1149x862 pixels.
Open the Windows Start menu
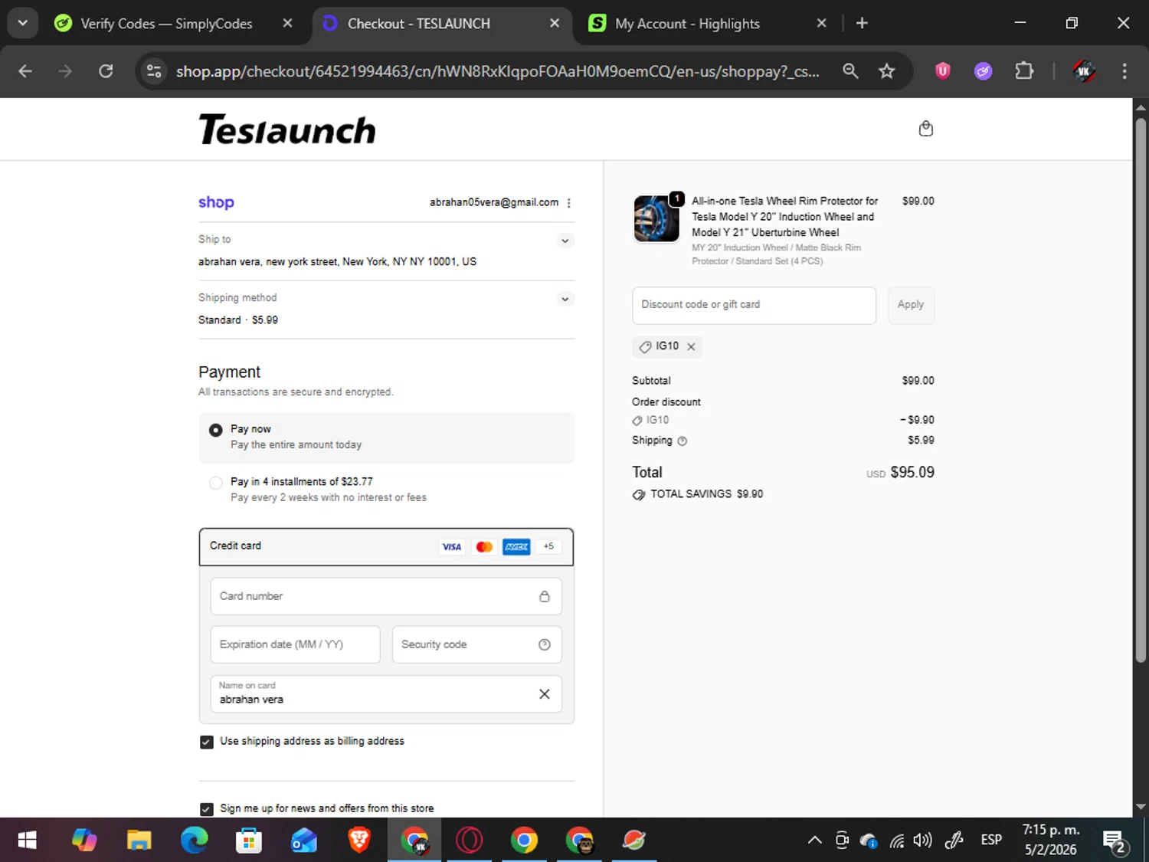coord(28,841)
